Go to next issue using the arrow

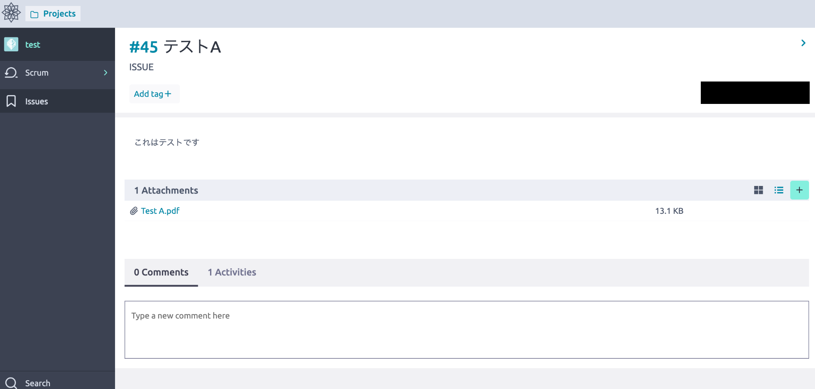coord(803,43)
